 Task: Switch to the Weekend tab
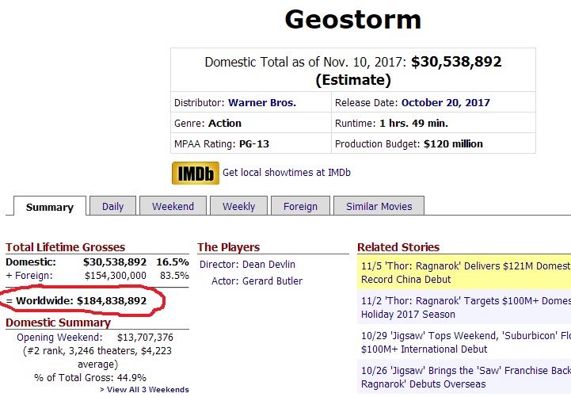pos(173,206)
